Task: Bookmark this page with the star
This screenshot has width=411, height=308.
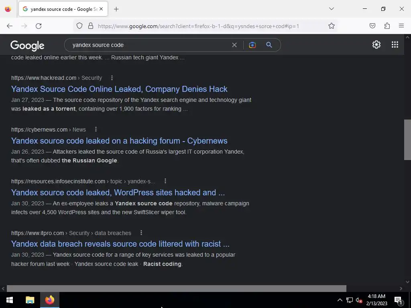Action: tap(331, 26)
